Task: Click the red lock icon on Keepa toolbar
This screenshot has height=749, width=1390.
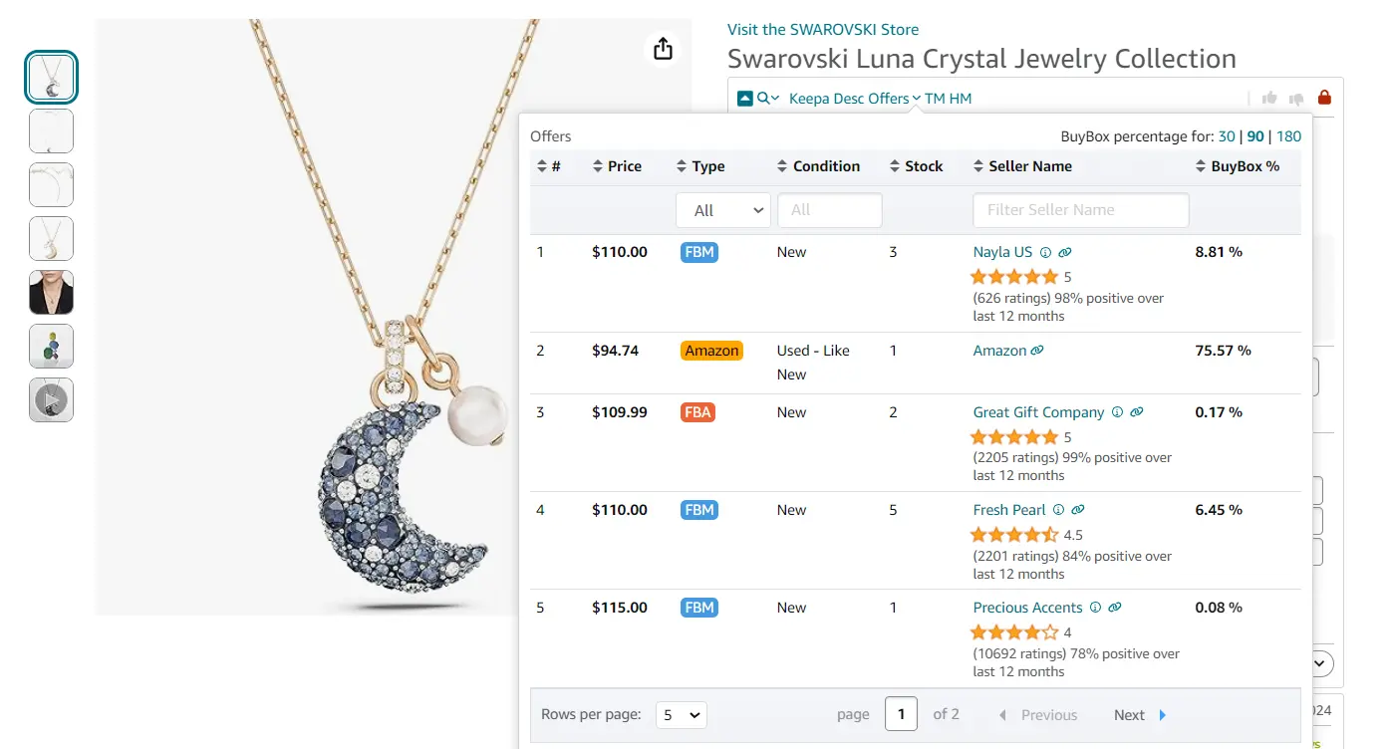Action: pyautogui.click(x=1324, y=98)
